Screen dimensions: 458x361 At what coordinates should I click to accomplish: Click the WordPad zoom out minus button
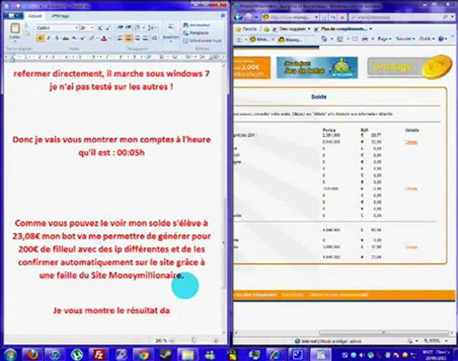pyautogui.click(x=172, y=340)
